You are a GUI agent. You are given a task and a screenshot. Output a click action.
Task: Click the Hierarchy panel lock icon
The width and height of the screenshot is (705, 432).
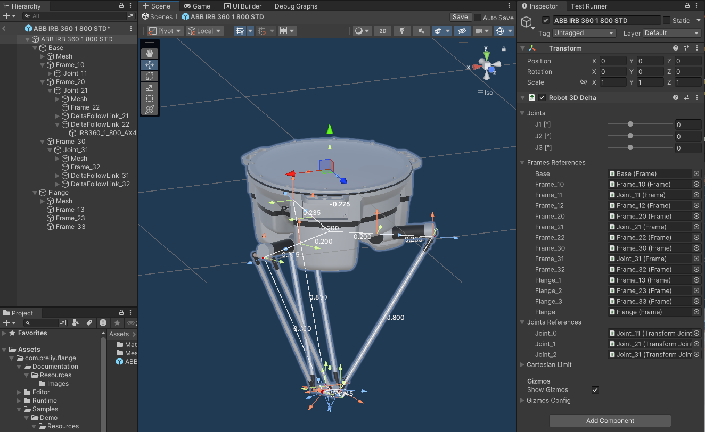(x=121, y=6)
